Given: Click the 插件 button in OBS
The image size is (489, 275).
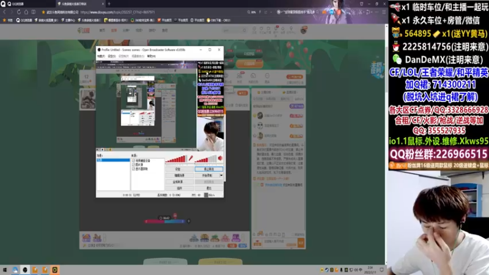Looking at the screenshot, I should (179, 188).
